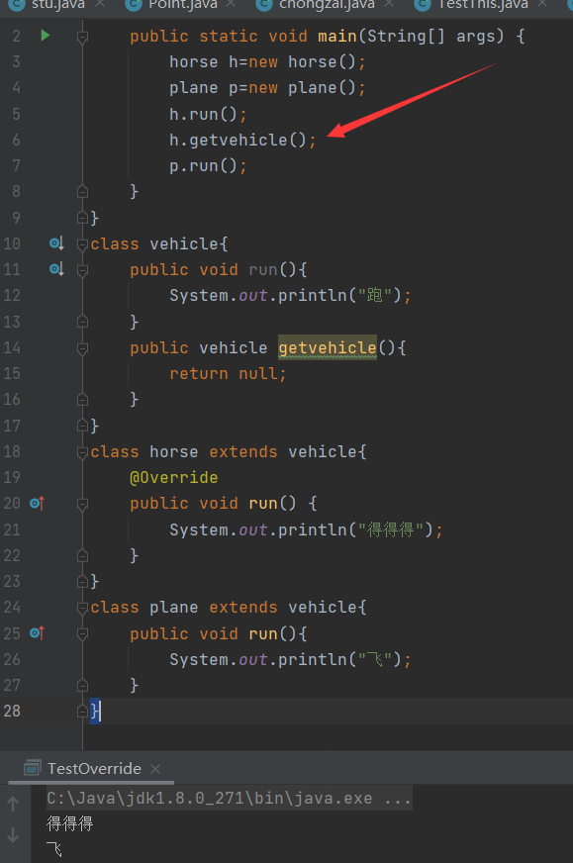Collapse getvehicle method fold marker
The width and height of the screenshot is (573, 863).
[x=82, y=347]
